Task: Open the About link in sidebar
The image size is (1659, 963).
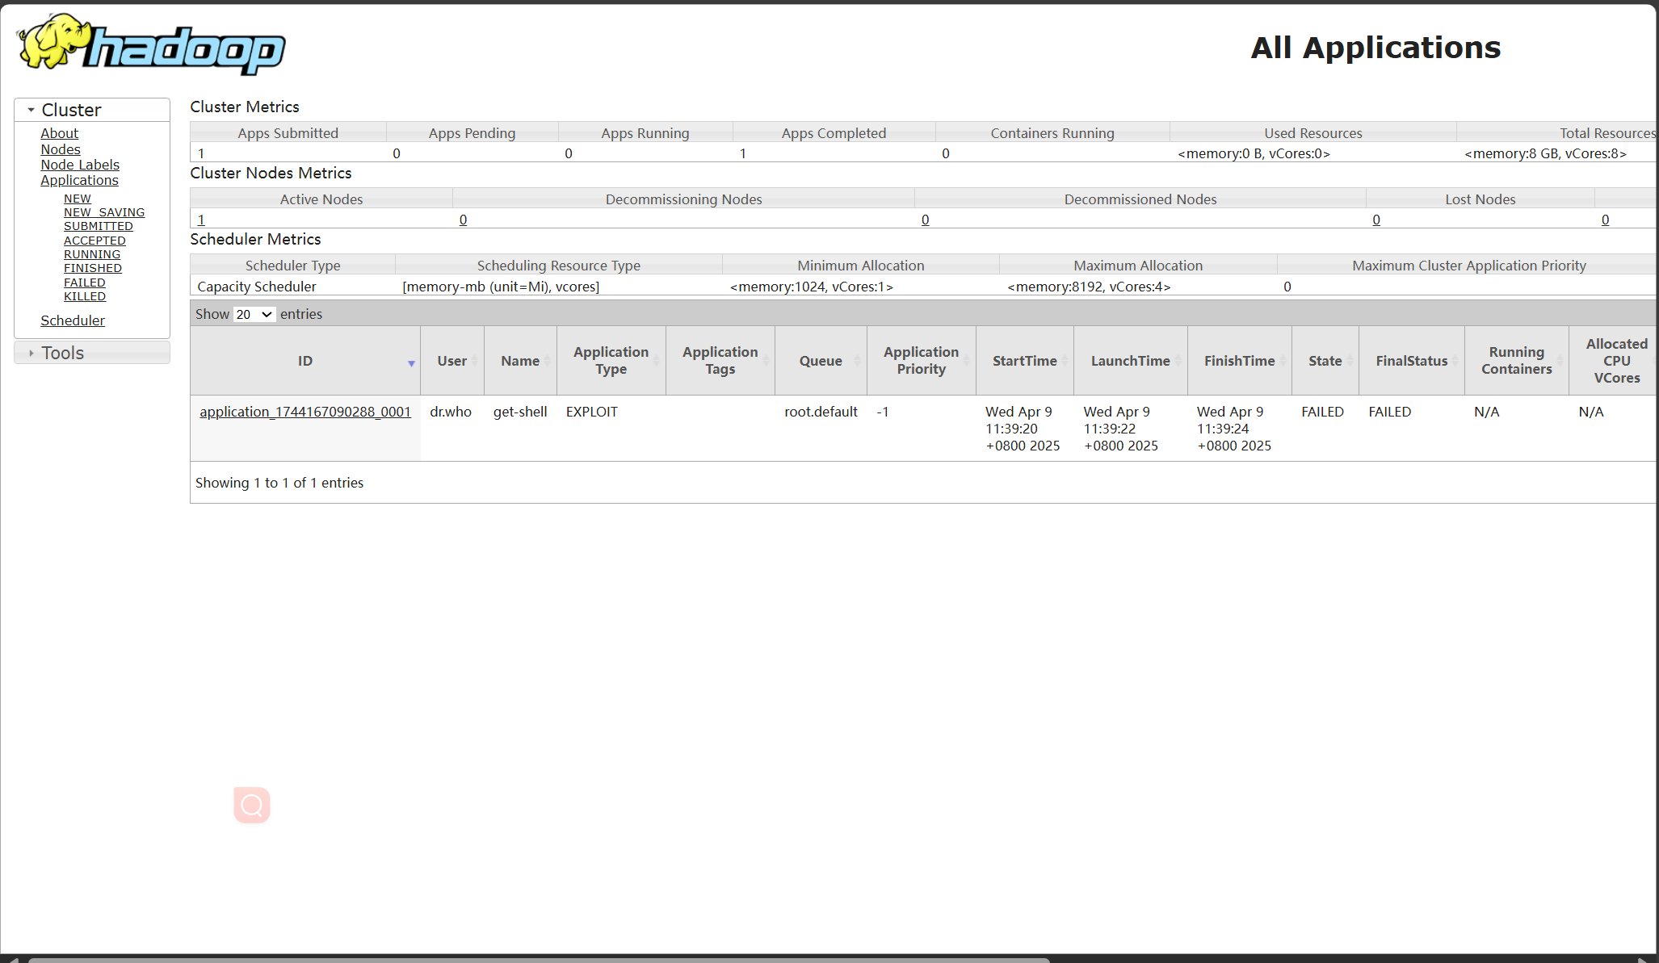Action: 60,133
